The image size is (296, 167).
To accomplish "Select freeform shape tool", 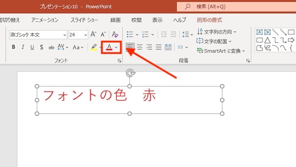I will click(260, 48).
